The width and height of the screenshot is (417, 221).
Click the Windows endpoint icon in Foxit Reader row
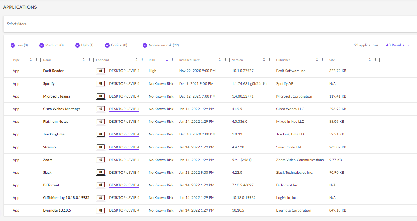tap(100, 71)
